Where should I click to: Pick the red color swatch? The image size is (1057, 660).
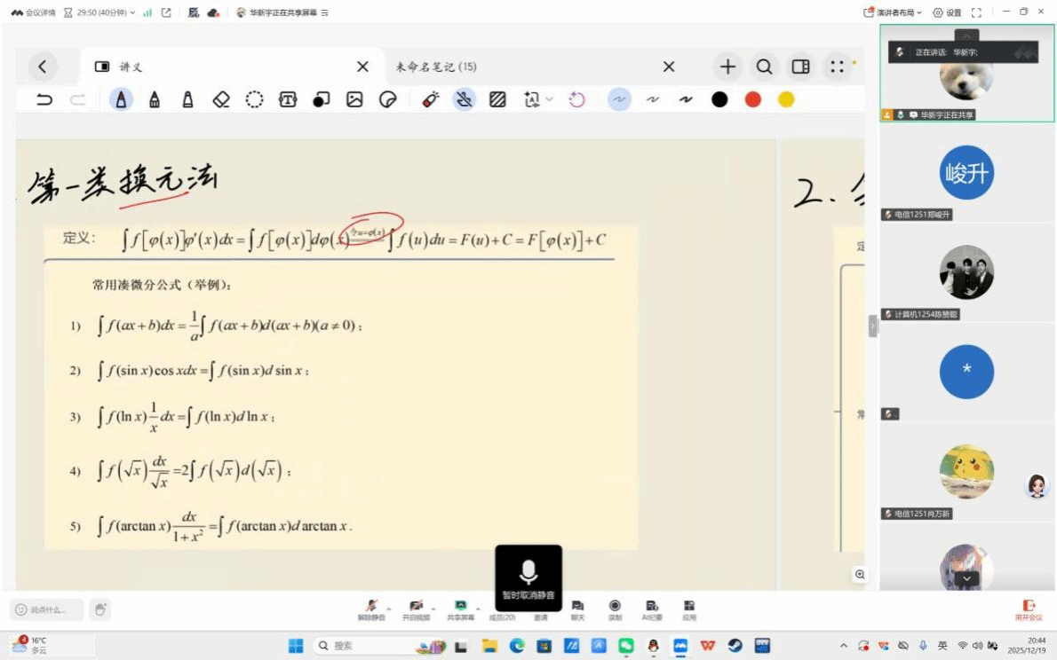click(x=753, y=99)
